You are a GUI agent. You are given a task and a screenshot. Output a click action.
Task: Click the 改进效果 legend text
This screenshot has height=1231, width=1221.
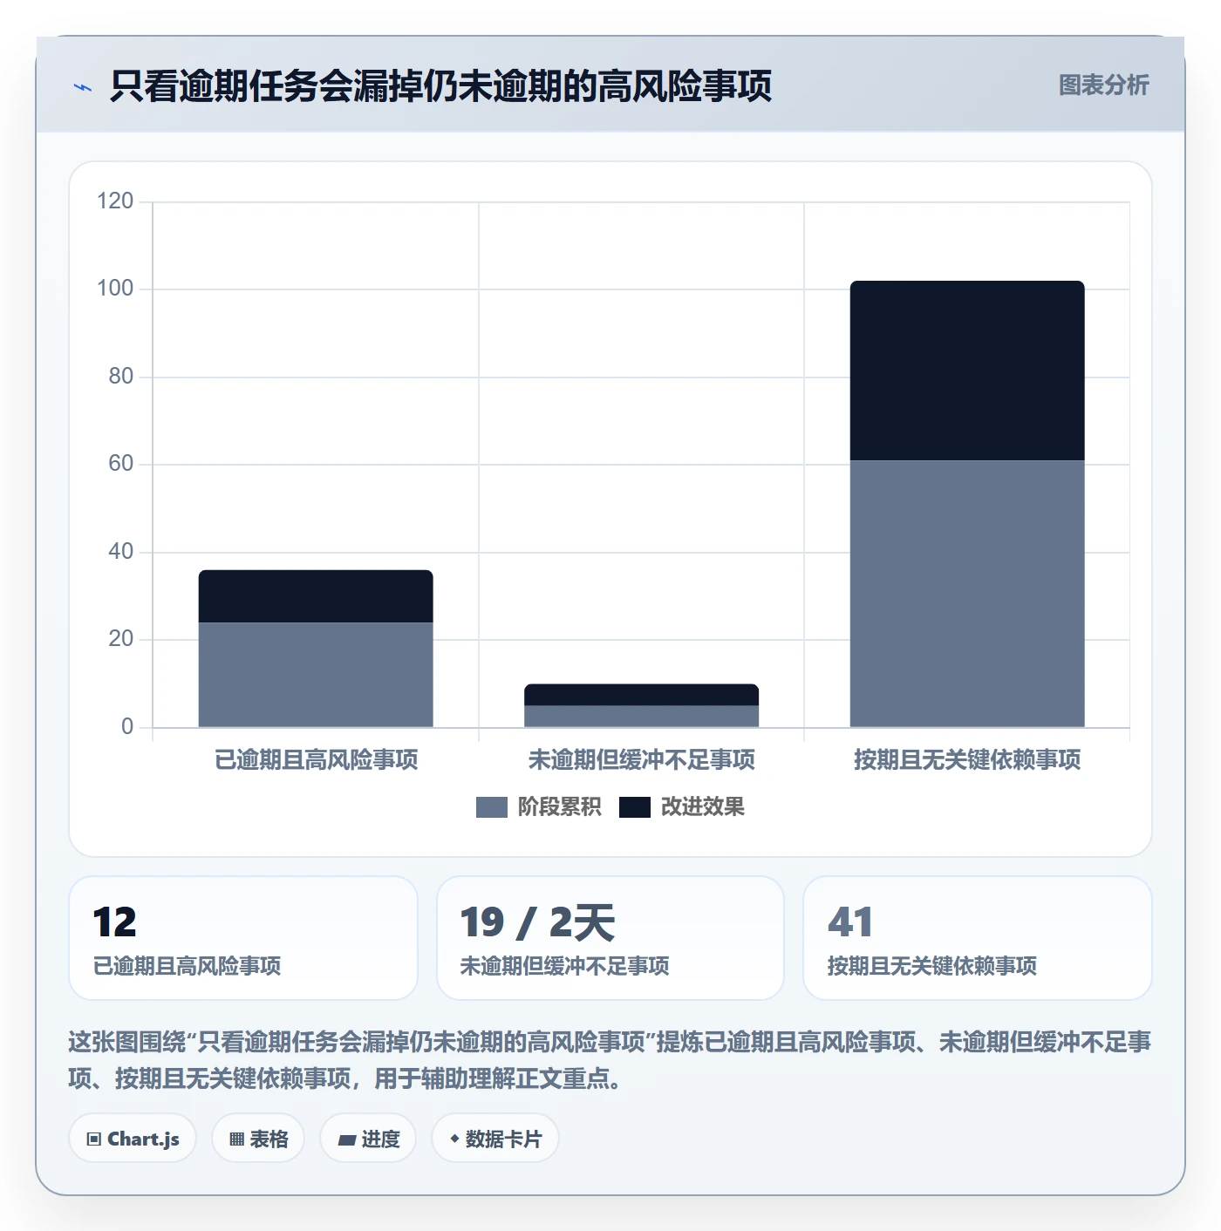[702, 807]
